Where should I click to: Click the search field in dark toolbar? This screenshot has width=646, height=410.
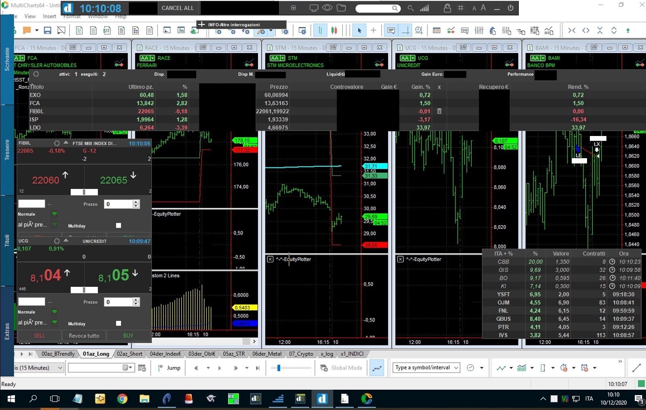tap(378, 8)
